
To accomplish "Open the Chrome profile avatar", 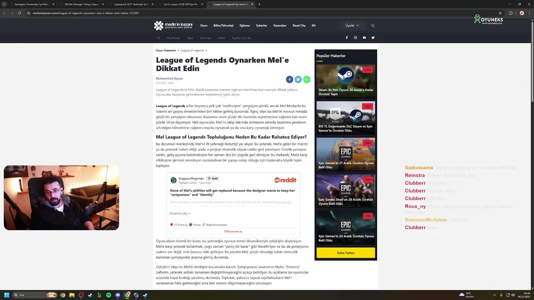I will coord(521,13).
